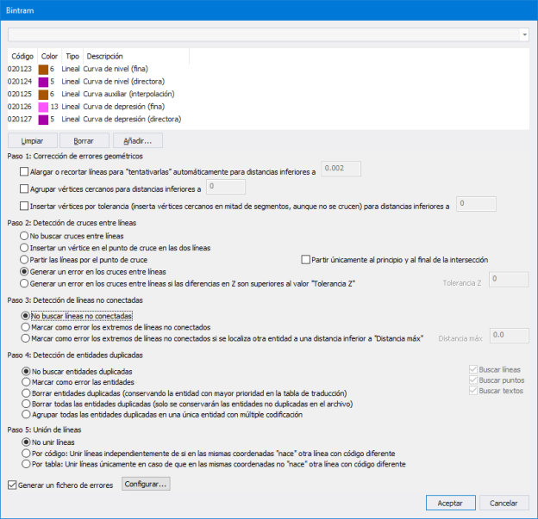
Task: Click pink color swatch for code 020126
Action: click(44, 107)
